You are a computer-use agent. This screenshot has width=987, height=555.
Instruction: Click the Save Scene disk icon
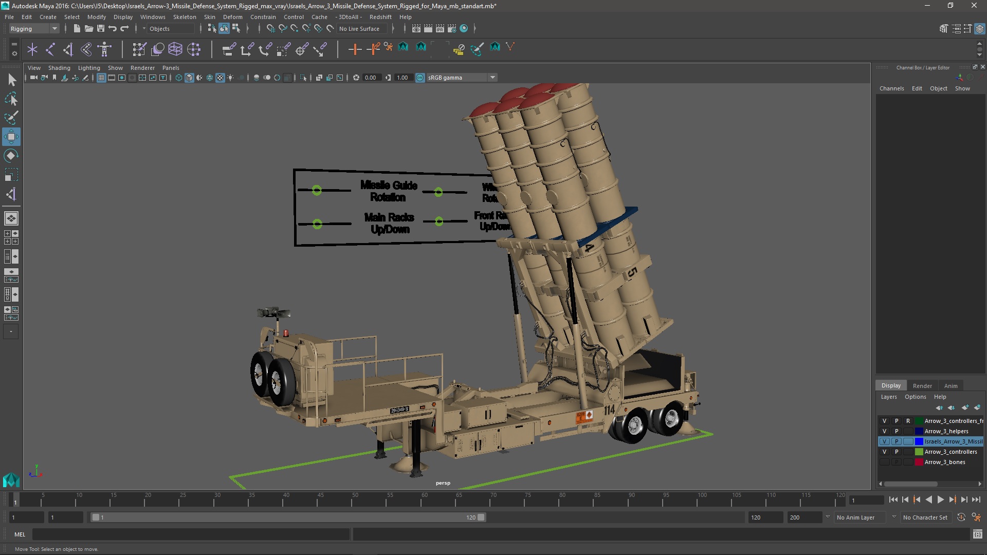pyautogui.click(x=100, y=29)
